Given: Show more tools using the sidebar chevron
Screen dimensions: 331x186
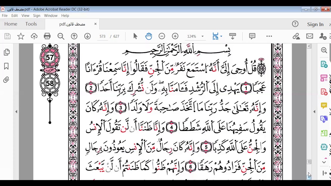Looking at the screenshot, I should coord(324,162).
